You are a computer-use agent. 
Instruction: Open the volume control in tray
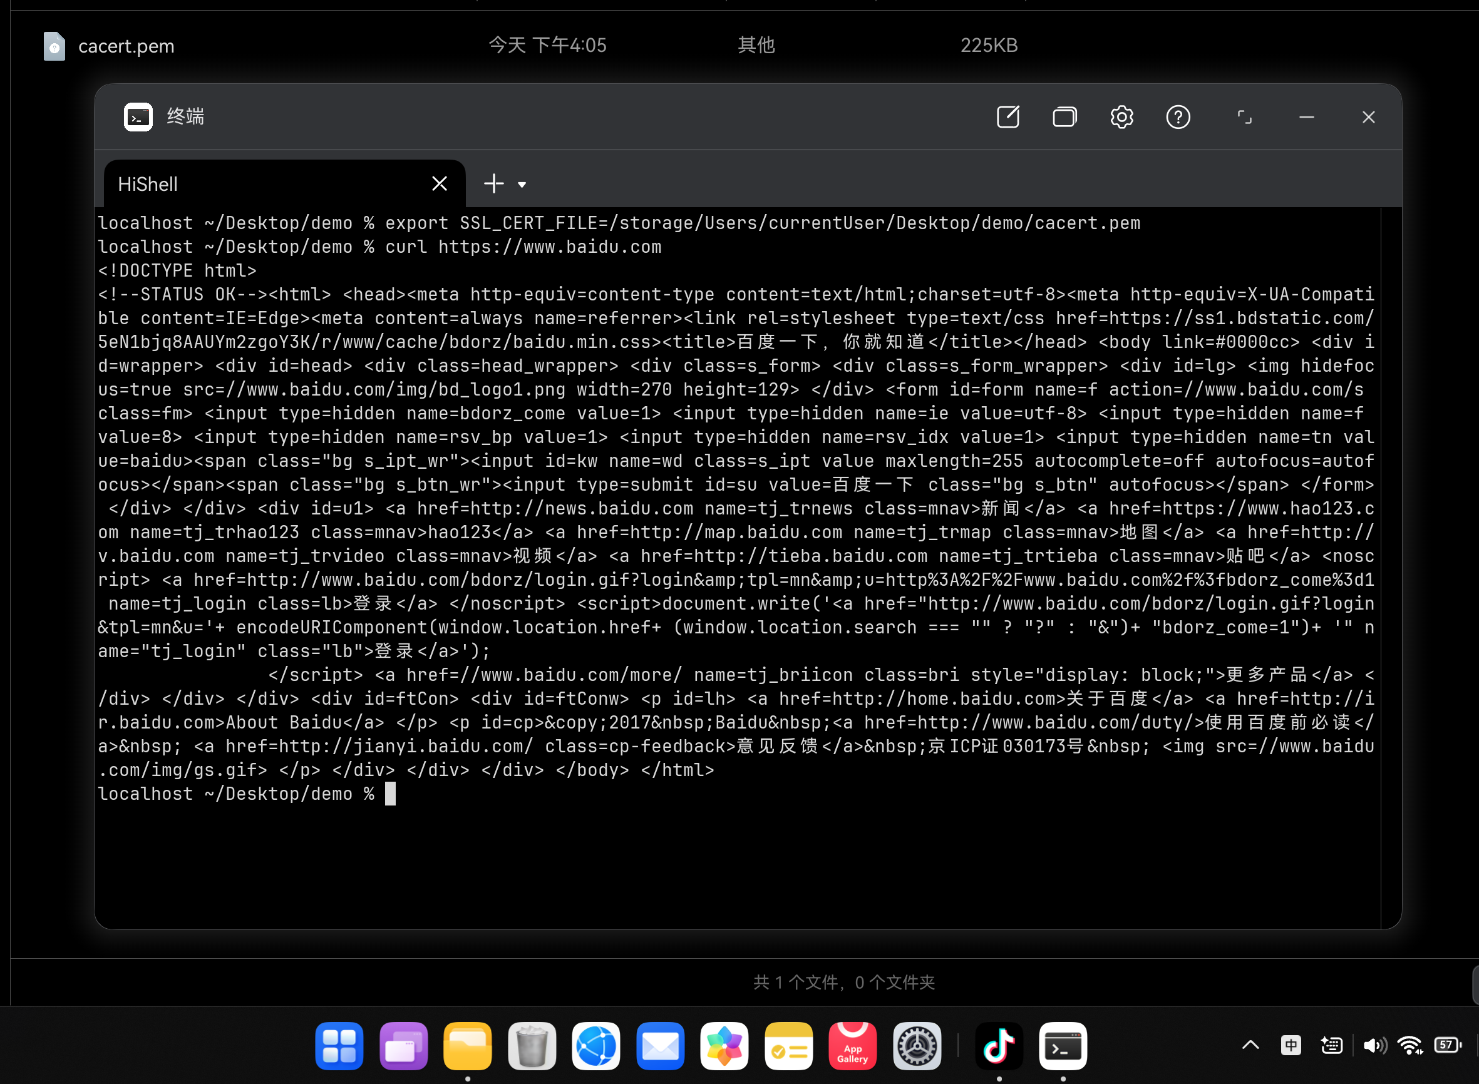click(x=1374, y=1045)
